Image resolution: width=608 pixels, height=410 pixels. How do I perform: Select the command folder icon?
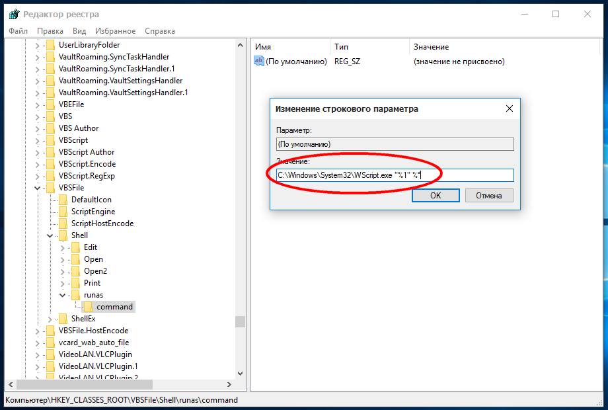(89, 307)
